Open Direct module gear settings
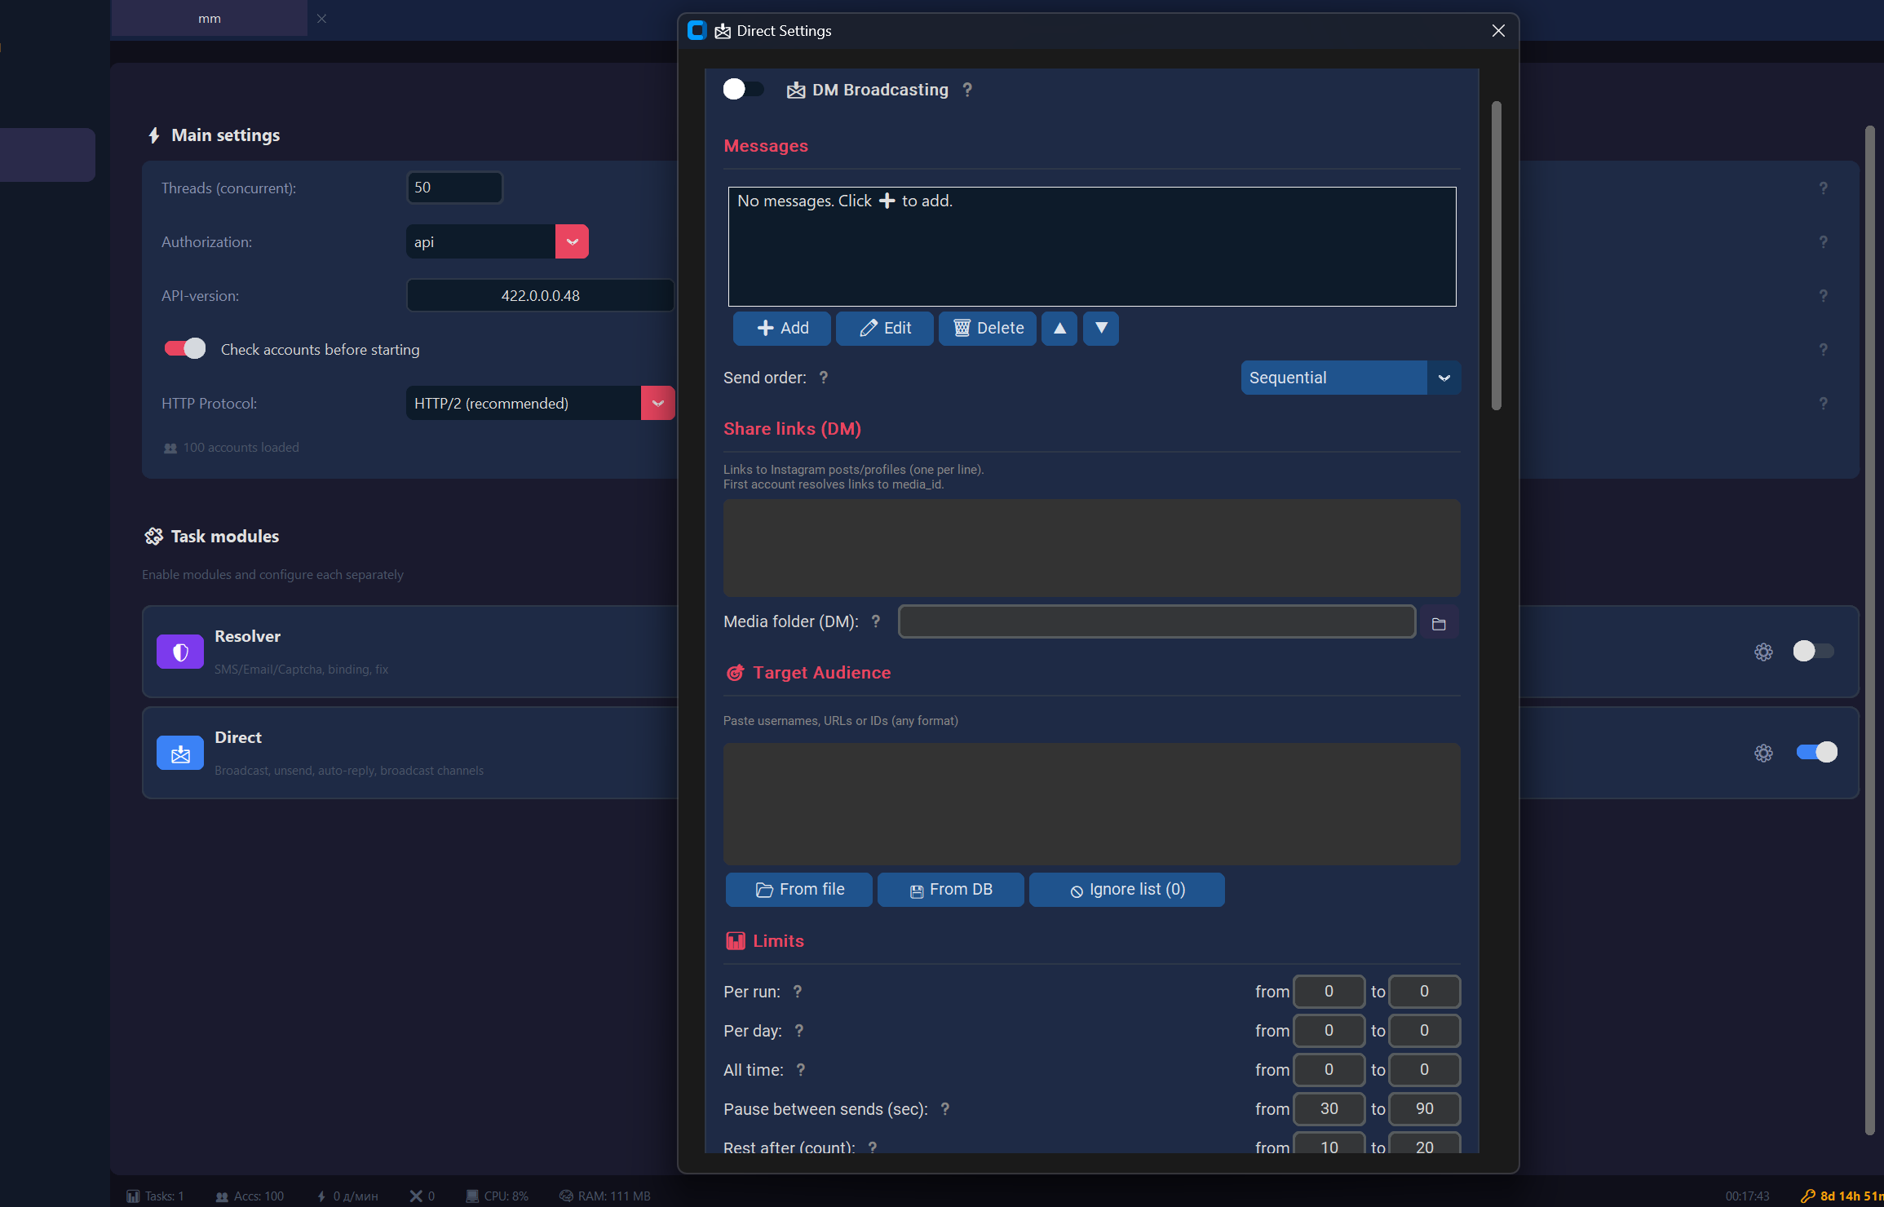 [x=1763, y=753]
